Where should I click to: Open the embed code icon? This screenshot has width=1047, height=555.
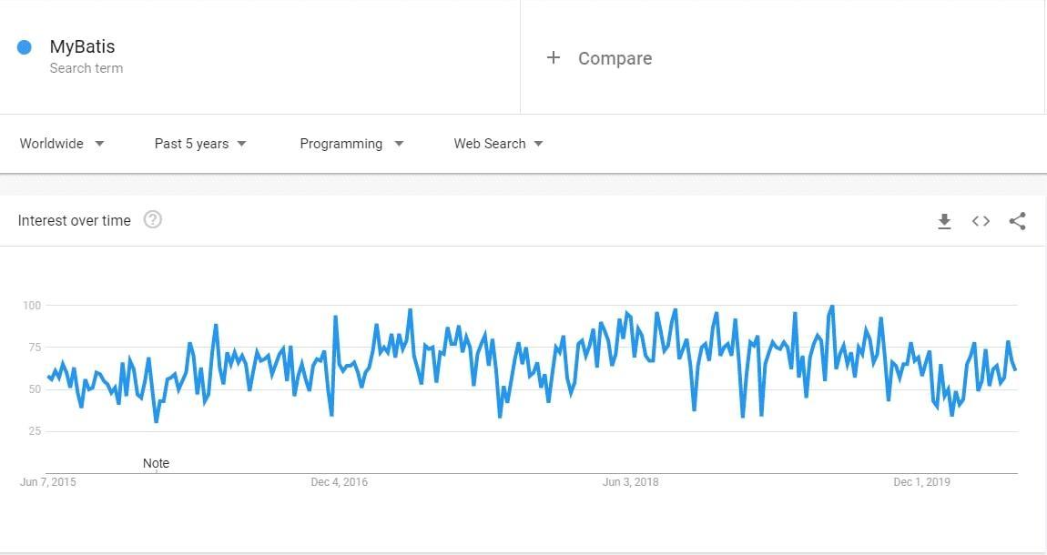coord(981,221)
